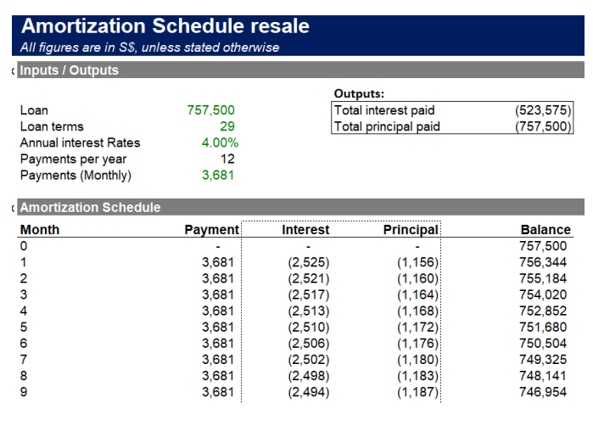Click the Principal column header

pyautogui.click(x=411, y=229)
